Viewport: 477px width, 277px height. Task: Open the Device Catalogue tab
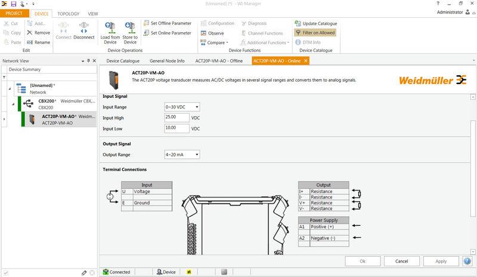coord(123,61)
